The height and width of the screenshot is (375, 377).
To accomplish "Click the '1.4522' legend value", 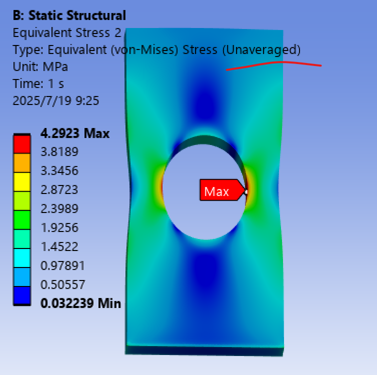I will click(x=59, y=246).
